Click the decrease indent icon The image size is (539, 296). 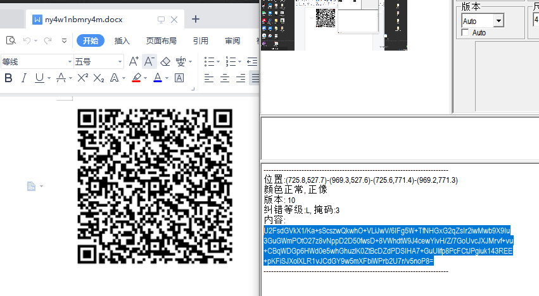pos(252,62)
